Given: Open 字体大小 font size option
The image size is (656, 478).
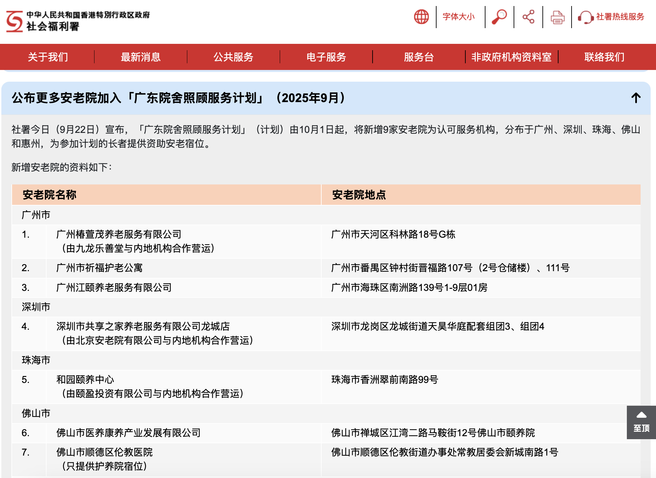Looking at the screenshot, I should coord(458,17).
